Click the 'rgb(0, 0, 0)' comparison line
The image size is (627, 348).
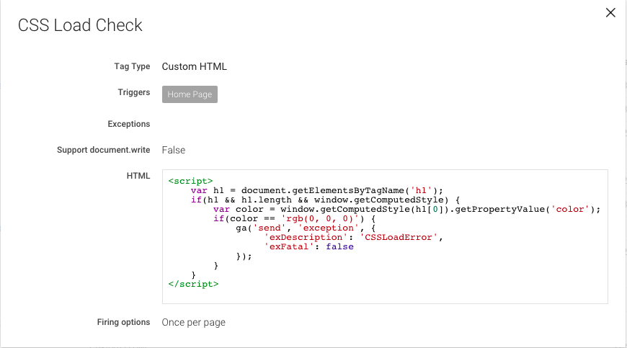click(294, 218)
